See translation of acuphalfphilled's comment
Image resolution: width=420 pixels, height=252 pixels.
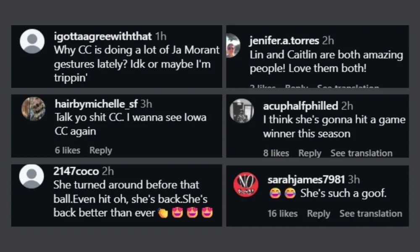coord(361,153)
